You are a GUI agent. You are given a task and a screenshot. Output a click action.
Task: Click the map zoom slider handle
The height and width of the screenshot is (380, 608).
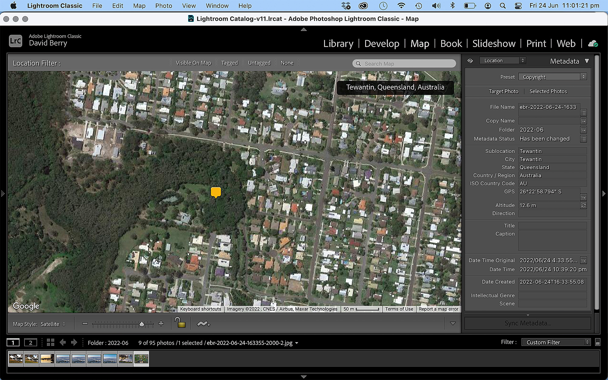[142, 324]
